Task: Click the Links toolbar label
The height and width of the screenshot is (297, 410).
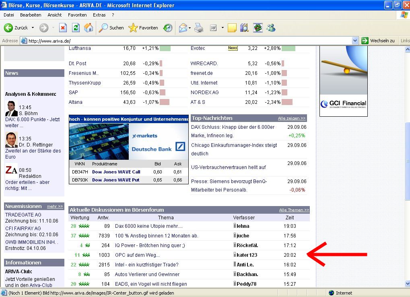Action: click(405, 41)
